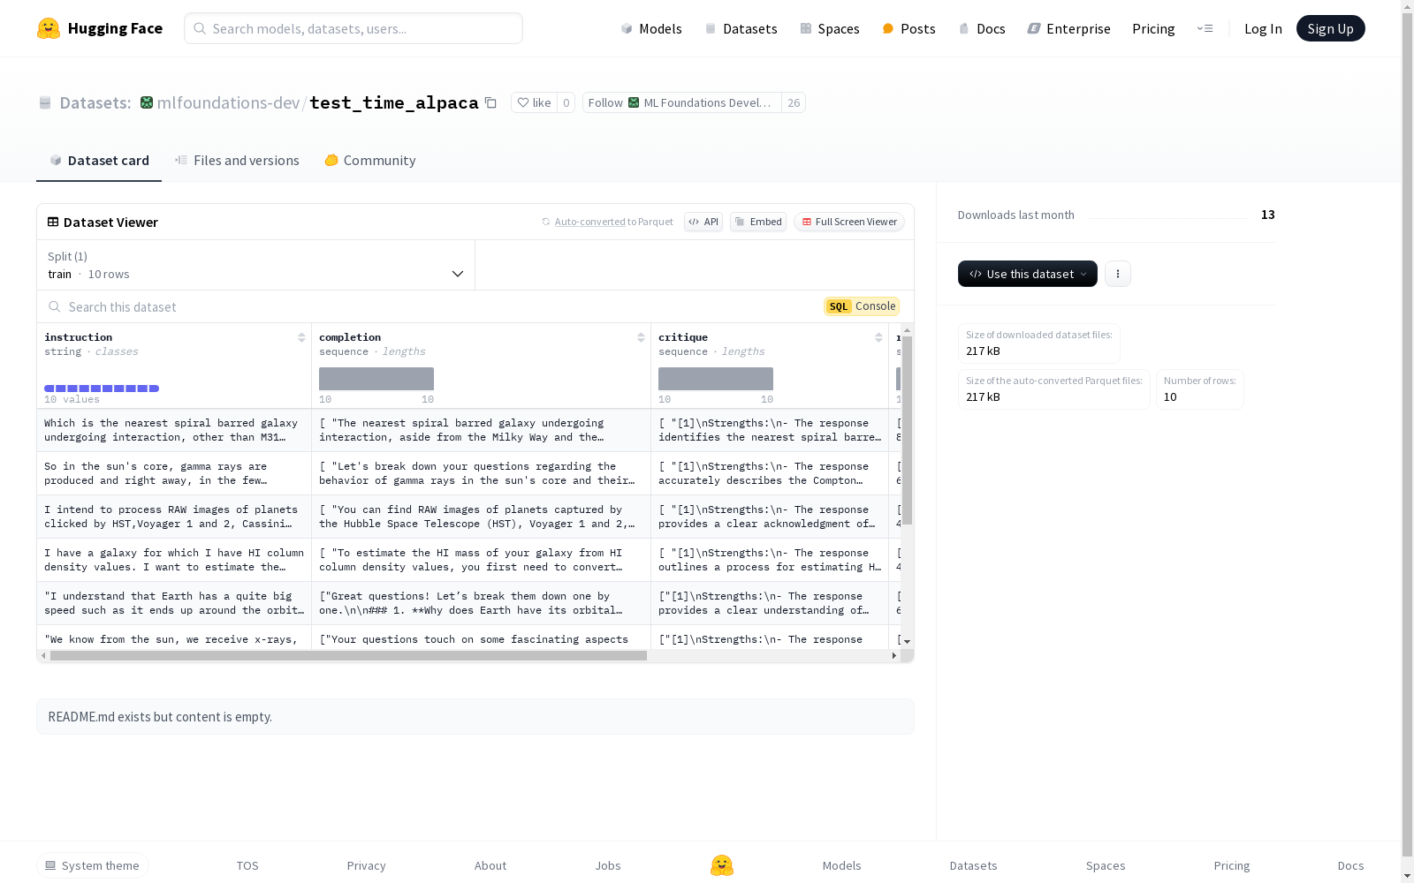The image size is (1414, 883).
Task: Open the Jobs footer link
Action: point(608,865)
